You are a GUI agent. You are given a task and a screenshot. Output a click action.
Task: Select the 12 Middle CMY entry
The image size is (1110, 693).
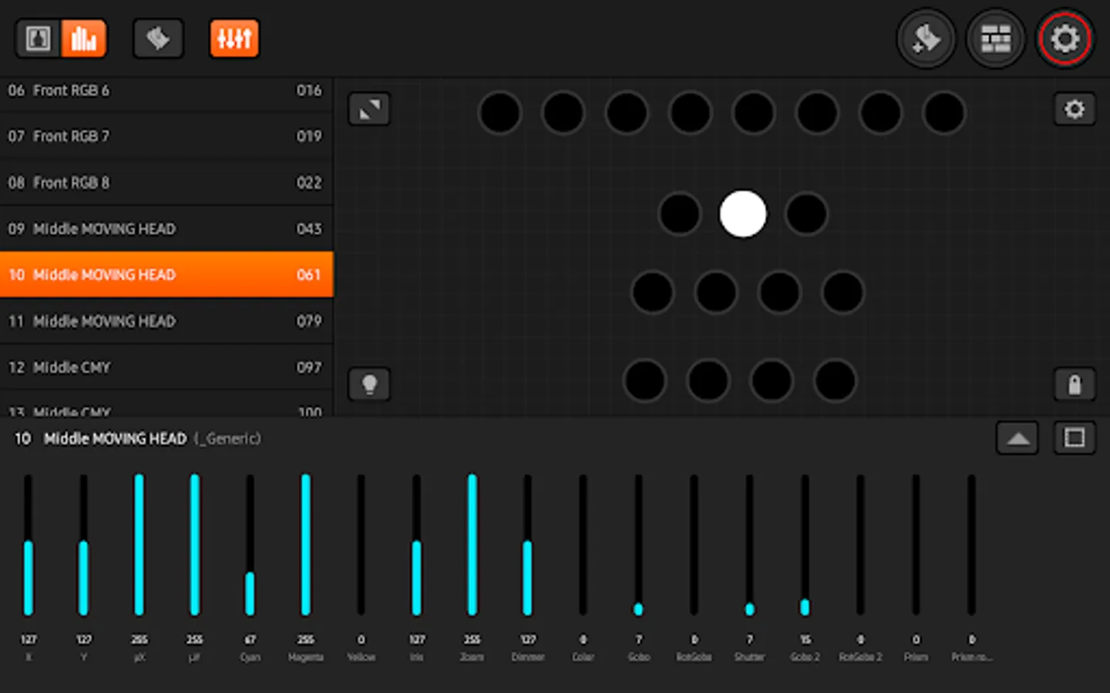pyautogui.click(x=166, y=367)
